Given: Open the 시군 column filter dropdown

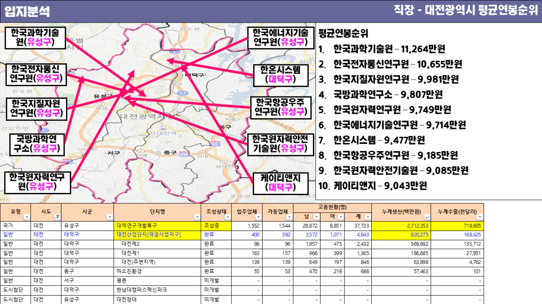Looking at the screenshot, I should pos(109,217).
